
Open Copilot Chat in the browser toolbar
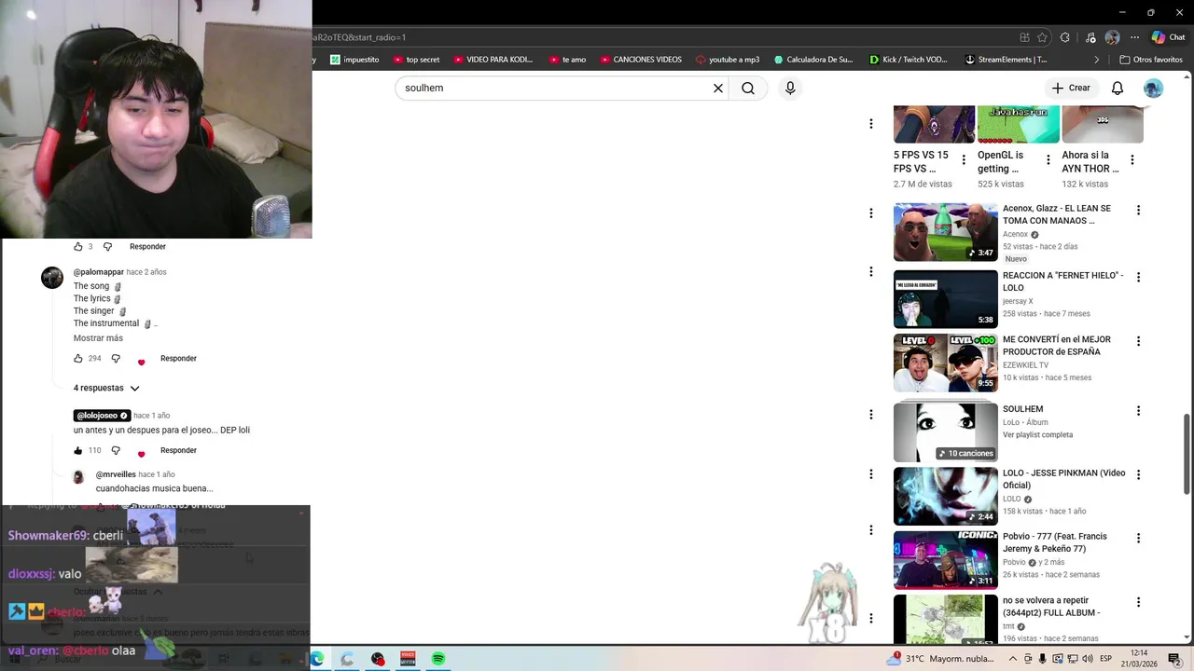click(1169, 38)
